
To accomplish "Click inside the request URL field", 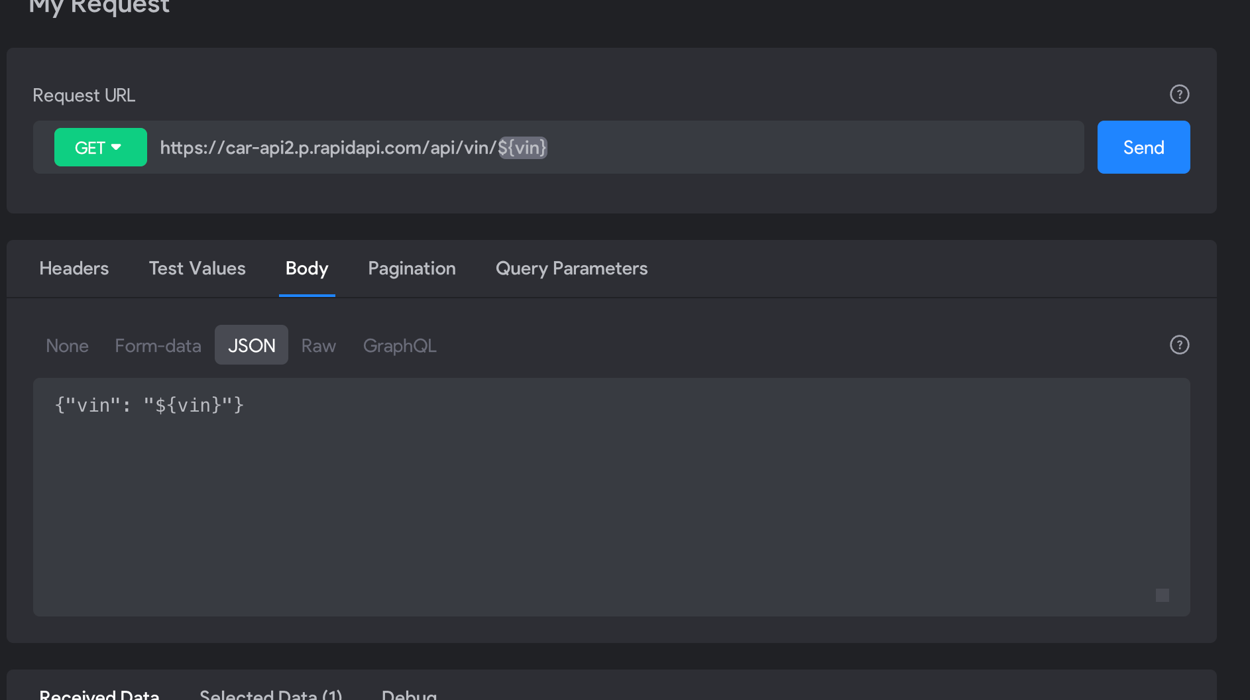I will tap(616, 147).
